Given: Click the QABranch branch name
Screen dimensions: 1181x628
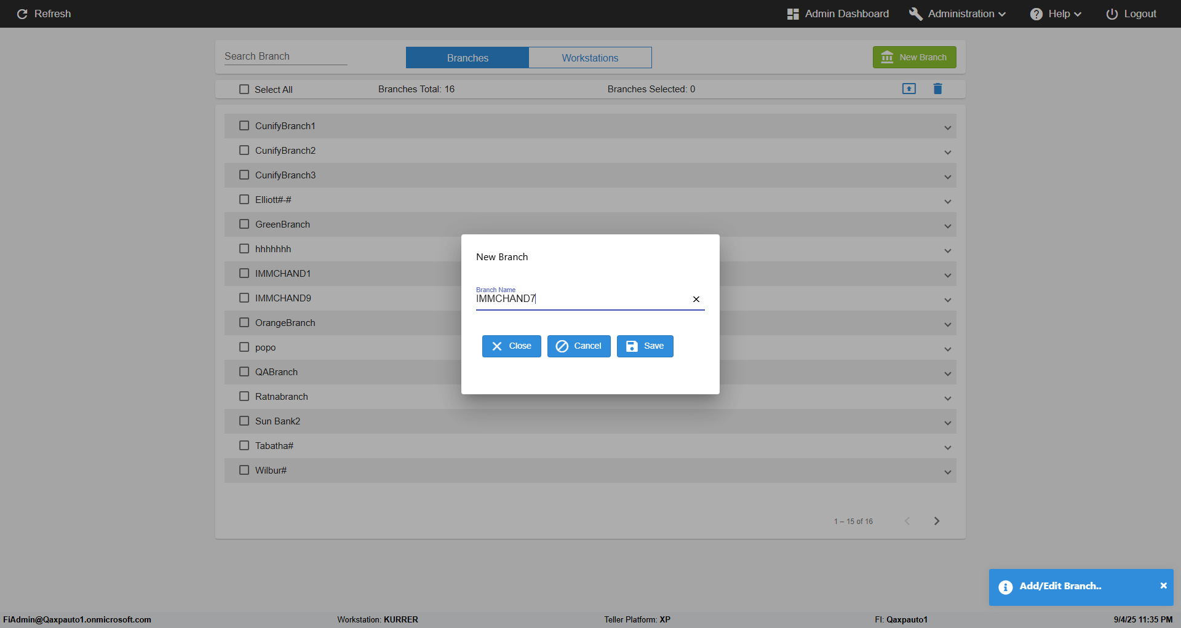Looking at the screenshot, I should tap(276, 372).
